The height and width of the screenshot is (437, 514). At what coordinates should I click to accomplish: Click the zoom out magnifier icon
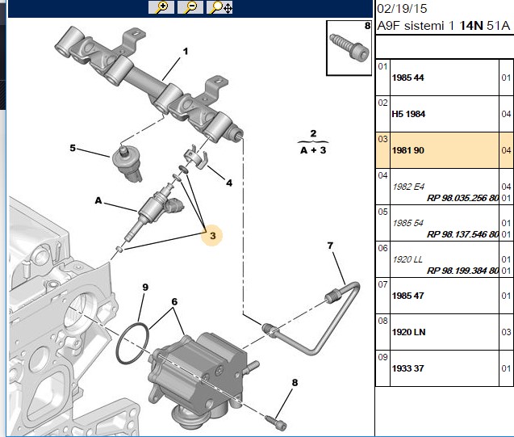tap(190, 7)
